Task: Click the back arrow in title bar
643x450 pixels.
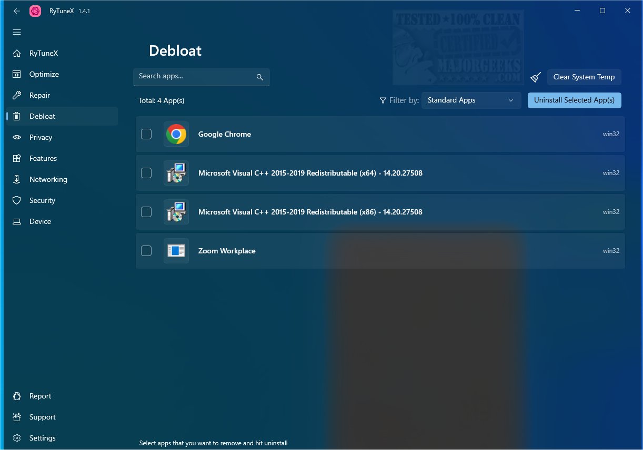Action: point(17,11)
